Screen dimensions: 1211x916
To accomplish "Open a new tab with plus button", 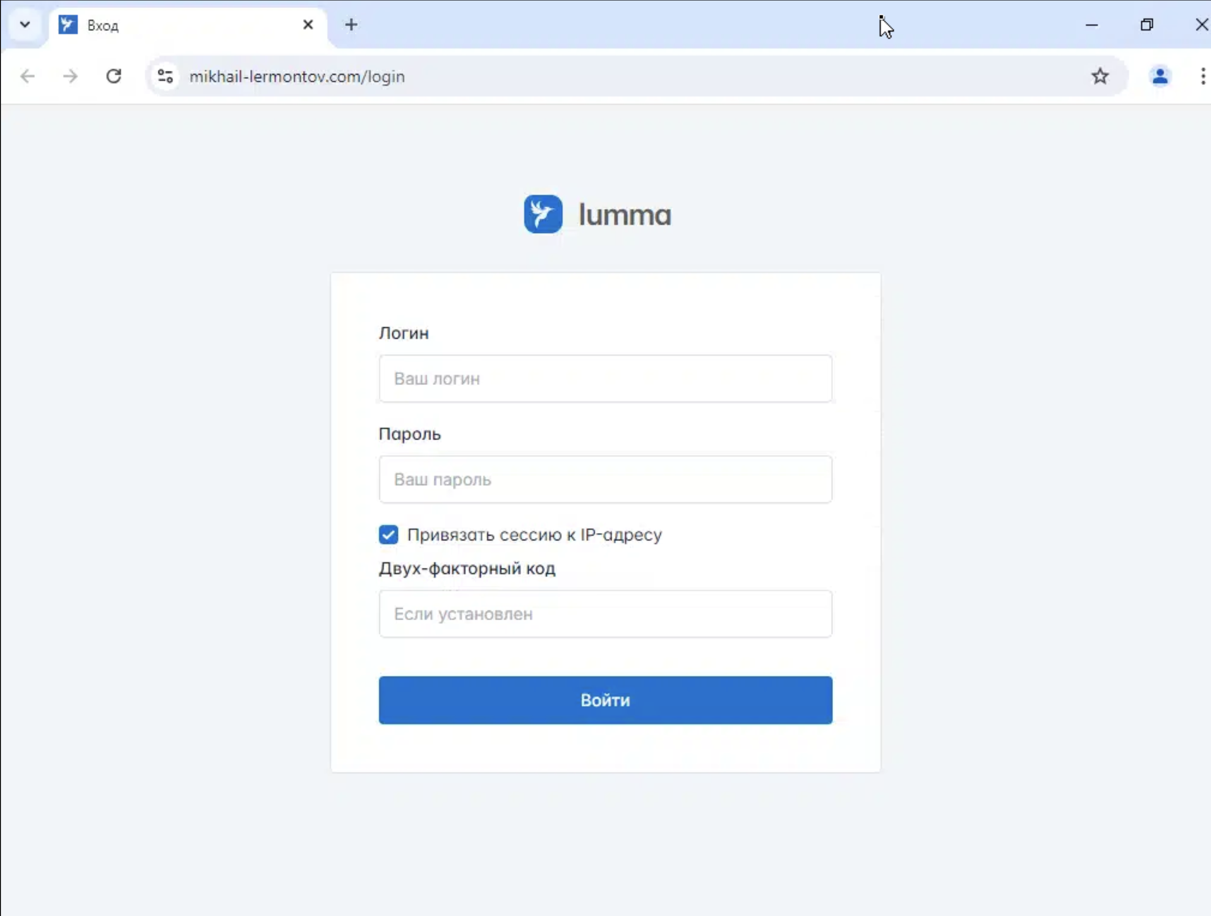I will point(351,25).
